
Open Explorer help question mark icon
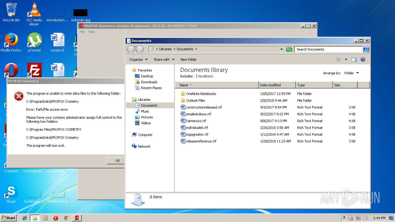coord(363,60)
